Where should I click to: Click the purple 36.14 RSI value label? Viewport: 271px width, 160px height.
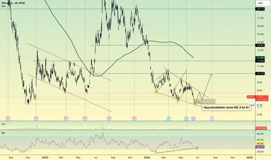(x=260, y=147)
